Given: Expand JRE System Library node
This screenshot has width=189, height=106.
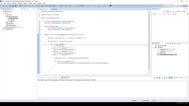Looking at the screenshot, I should [3, 27].
